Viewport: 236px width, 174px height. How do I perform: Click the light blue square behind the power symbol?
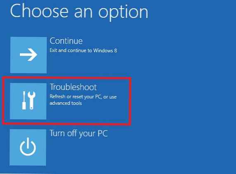(x=28, y=148)
